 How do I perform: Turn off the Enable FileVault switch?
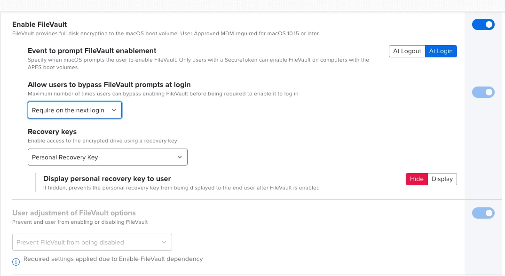483,24
